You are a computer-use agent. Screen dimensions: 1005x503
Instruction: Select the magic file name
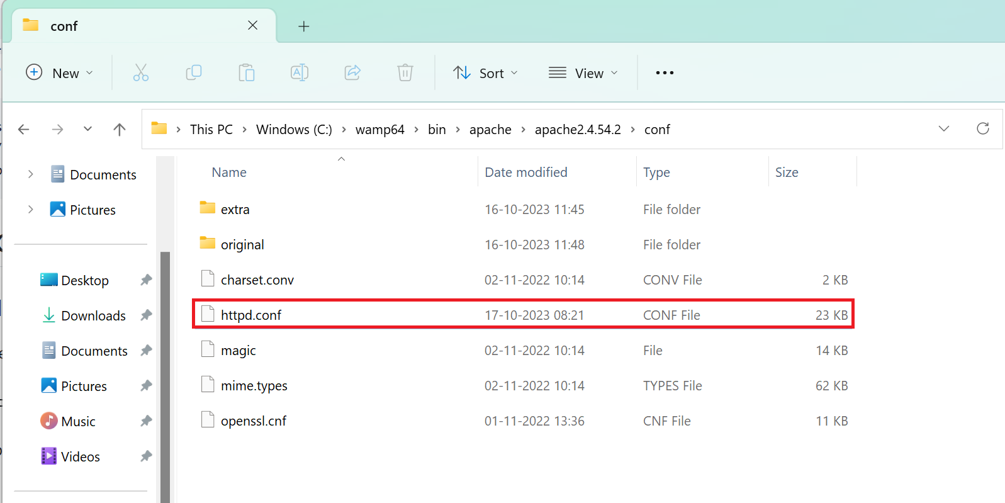239,350
